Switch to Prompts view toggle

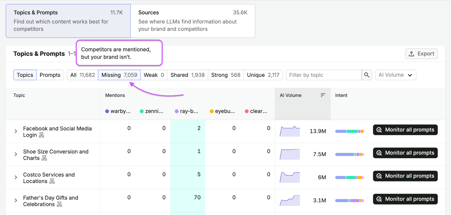pyautogui.click(x=50, y=75)
